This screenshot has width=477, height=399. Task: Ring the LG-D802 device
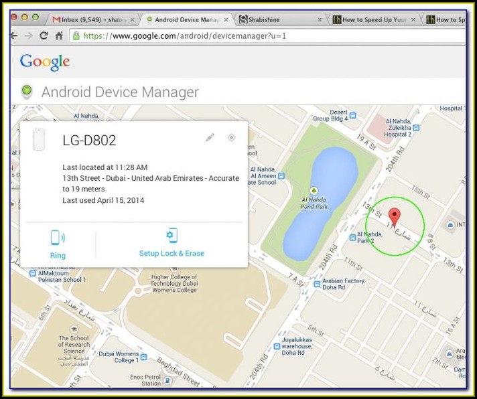pos(58,243)
